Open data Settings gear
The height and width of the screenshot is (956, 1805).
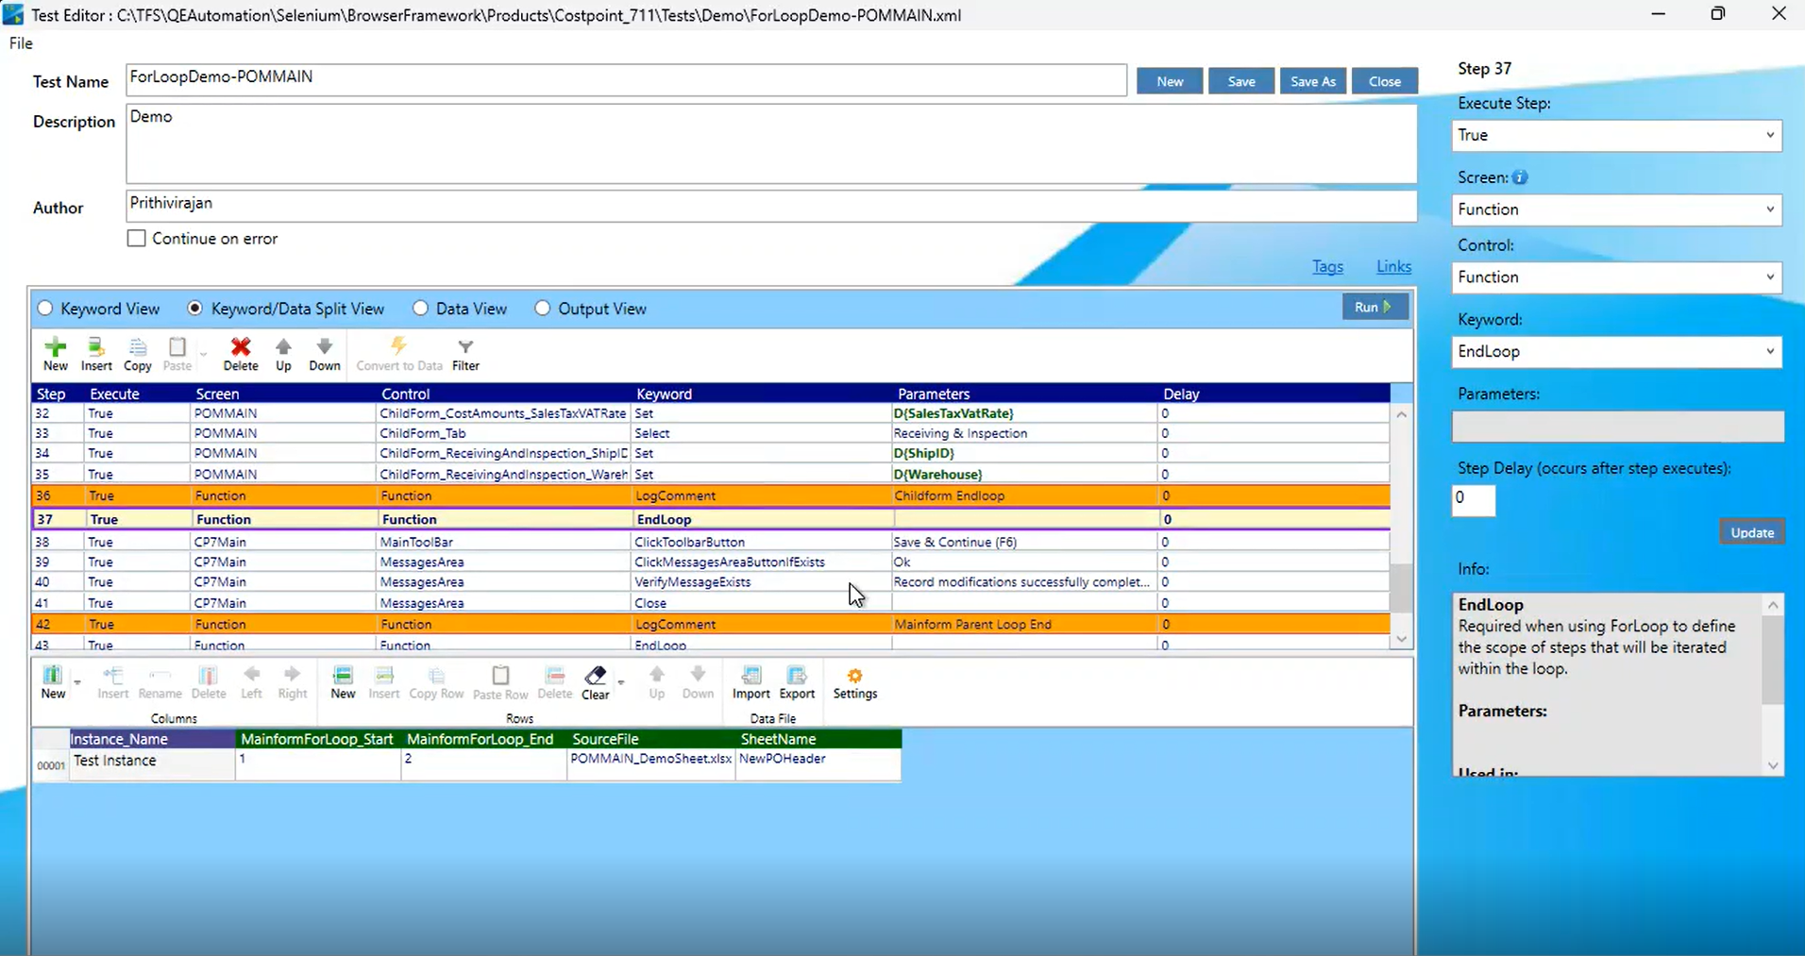855,681
